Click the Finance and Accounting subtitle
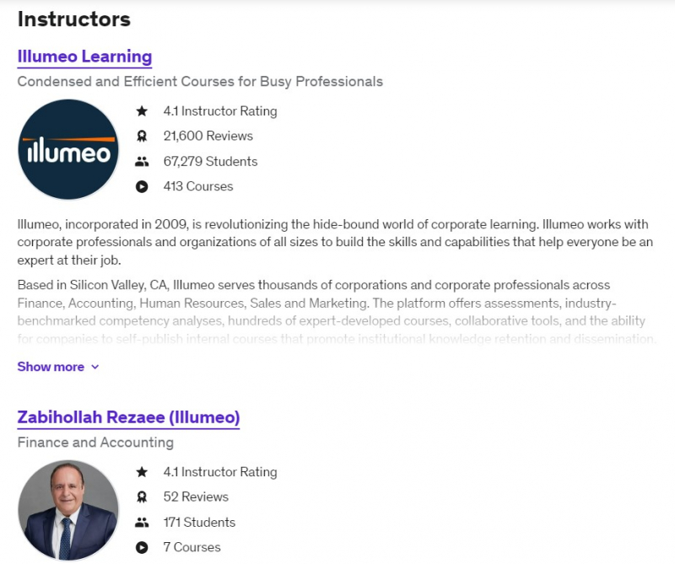 tap(95, 442)
